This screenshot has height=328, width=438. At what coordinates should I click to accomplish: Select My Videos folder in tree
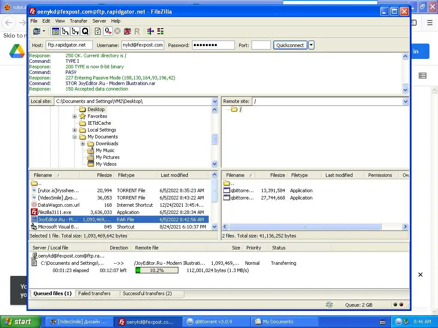[106, 164]
